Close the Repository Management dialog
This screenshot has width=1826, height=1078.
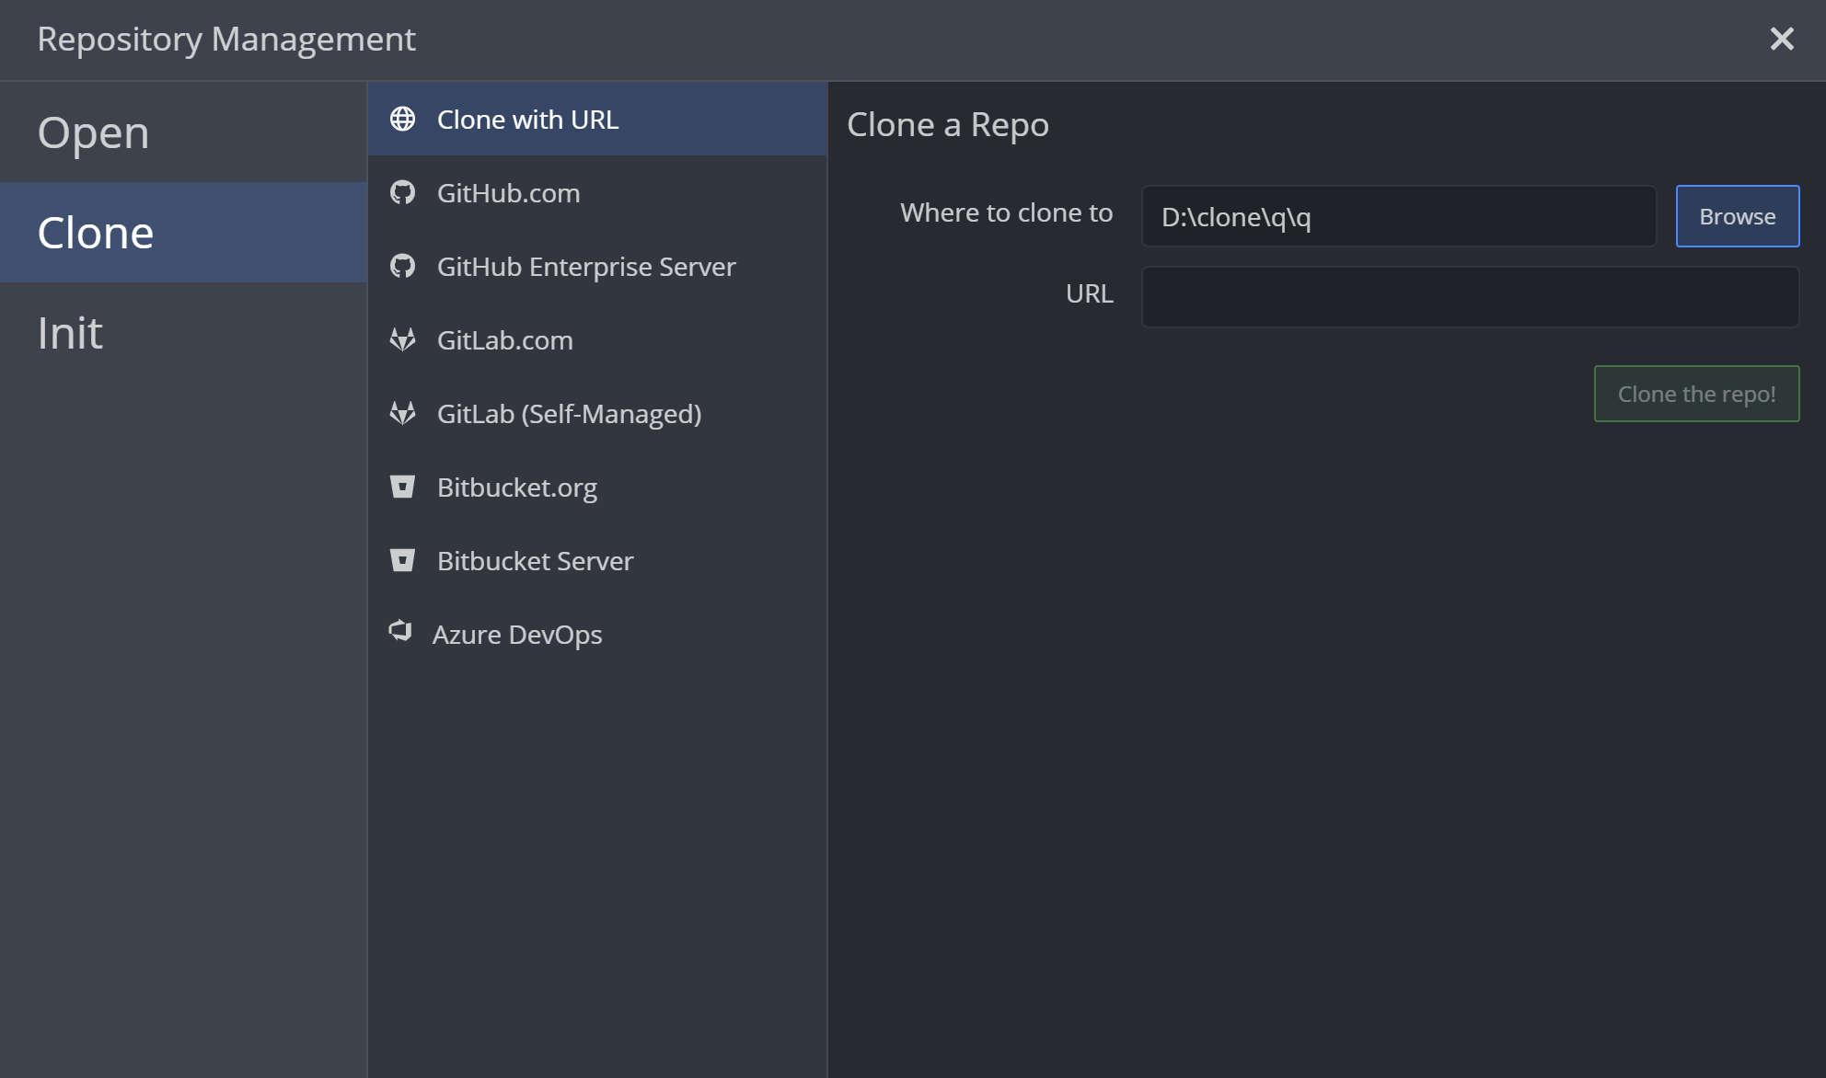coord(1782,39)
